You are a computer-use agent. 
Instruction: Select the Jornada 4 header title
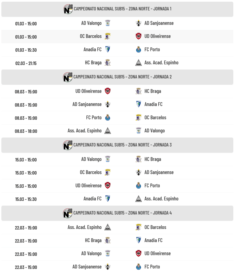(122, 213)
